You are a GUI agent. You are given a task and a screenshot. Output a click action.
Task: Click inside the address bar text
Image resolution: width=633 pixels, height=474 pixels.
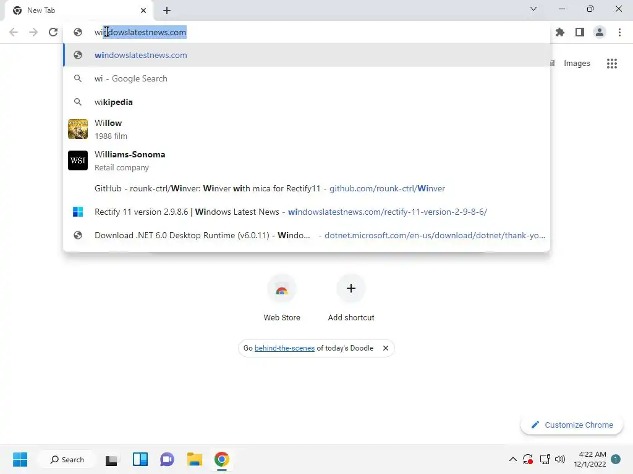coord(140,32)
